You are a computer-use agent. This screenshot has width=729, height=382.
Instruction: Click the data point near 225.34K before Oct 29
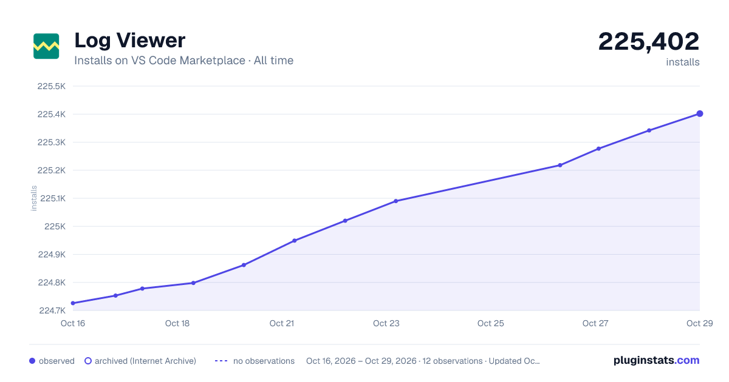(x=649, y=130)
